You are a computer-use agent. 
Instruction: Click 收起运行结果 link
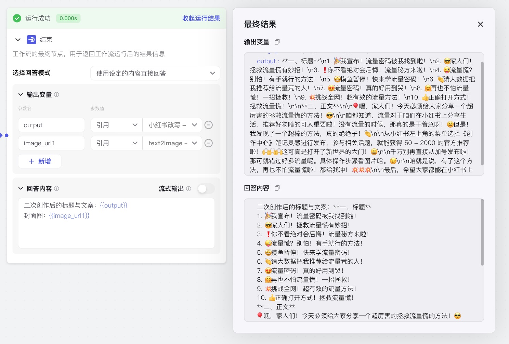[201, 18]
